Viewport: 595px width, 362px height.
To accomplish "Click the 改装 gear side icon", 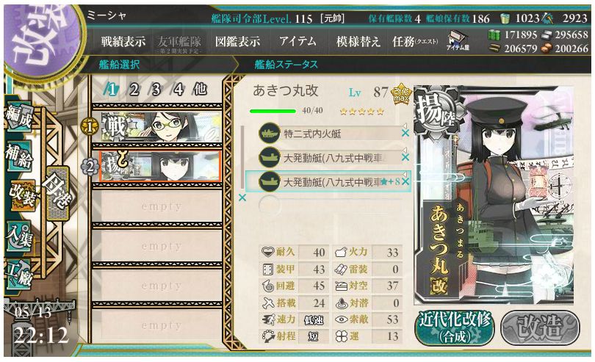I will point(21,195).
